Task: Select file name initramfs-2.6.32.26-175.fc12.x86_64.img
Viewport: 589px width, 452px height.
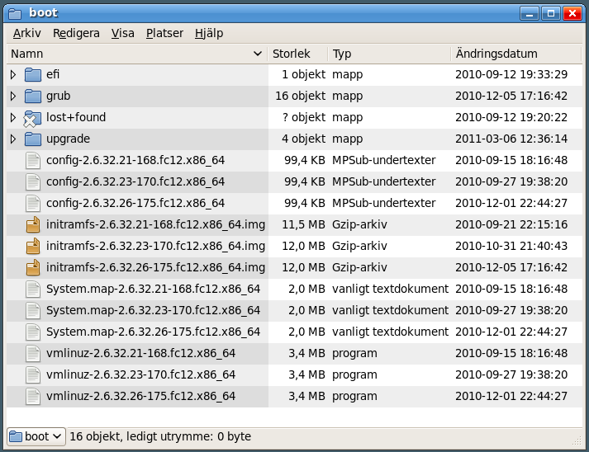Action: 155,267
